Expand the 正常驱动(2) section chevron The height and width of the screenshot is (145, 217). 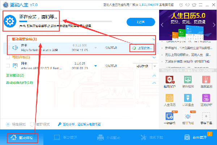154,75
